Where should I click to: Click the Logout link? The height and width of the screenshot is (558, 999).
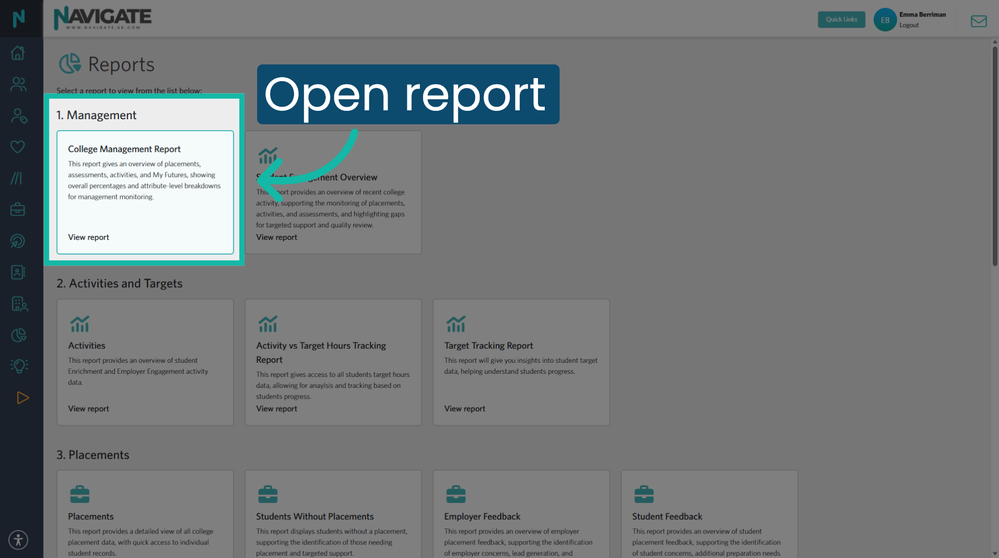[908, 25]
